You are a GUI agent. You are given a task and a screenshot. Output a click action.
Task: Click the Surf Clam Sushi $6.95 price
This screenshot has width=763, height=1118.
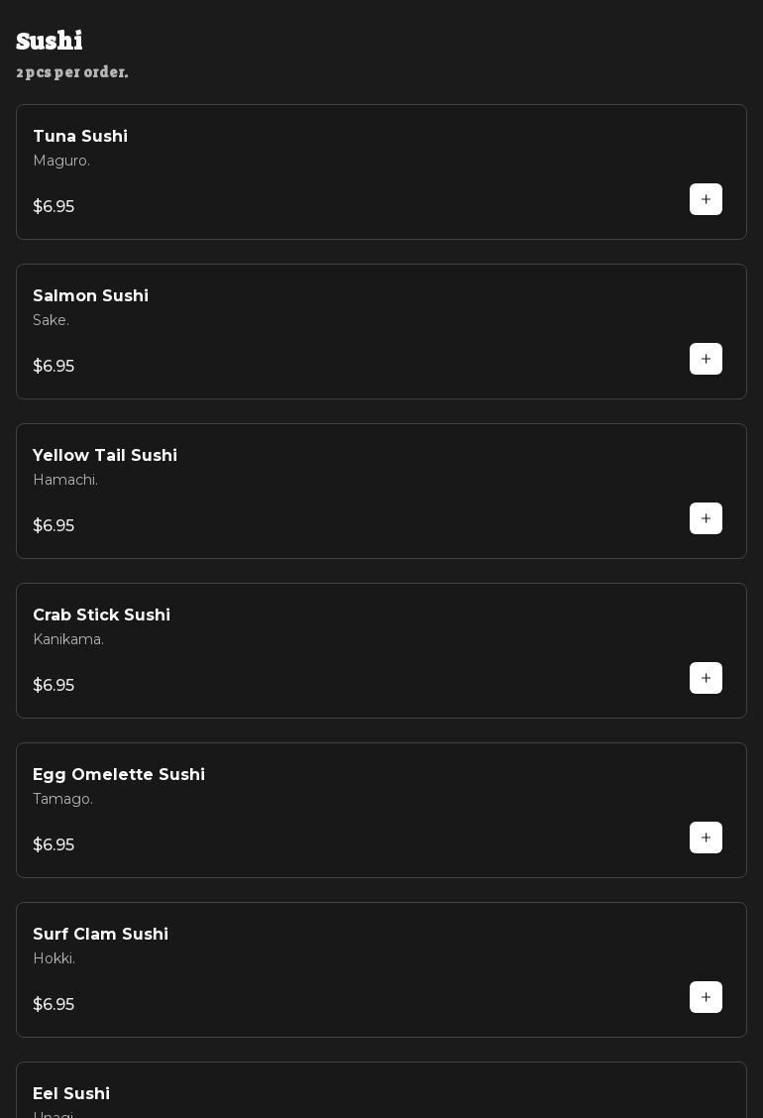click(54, 1005)
